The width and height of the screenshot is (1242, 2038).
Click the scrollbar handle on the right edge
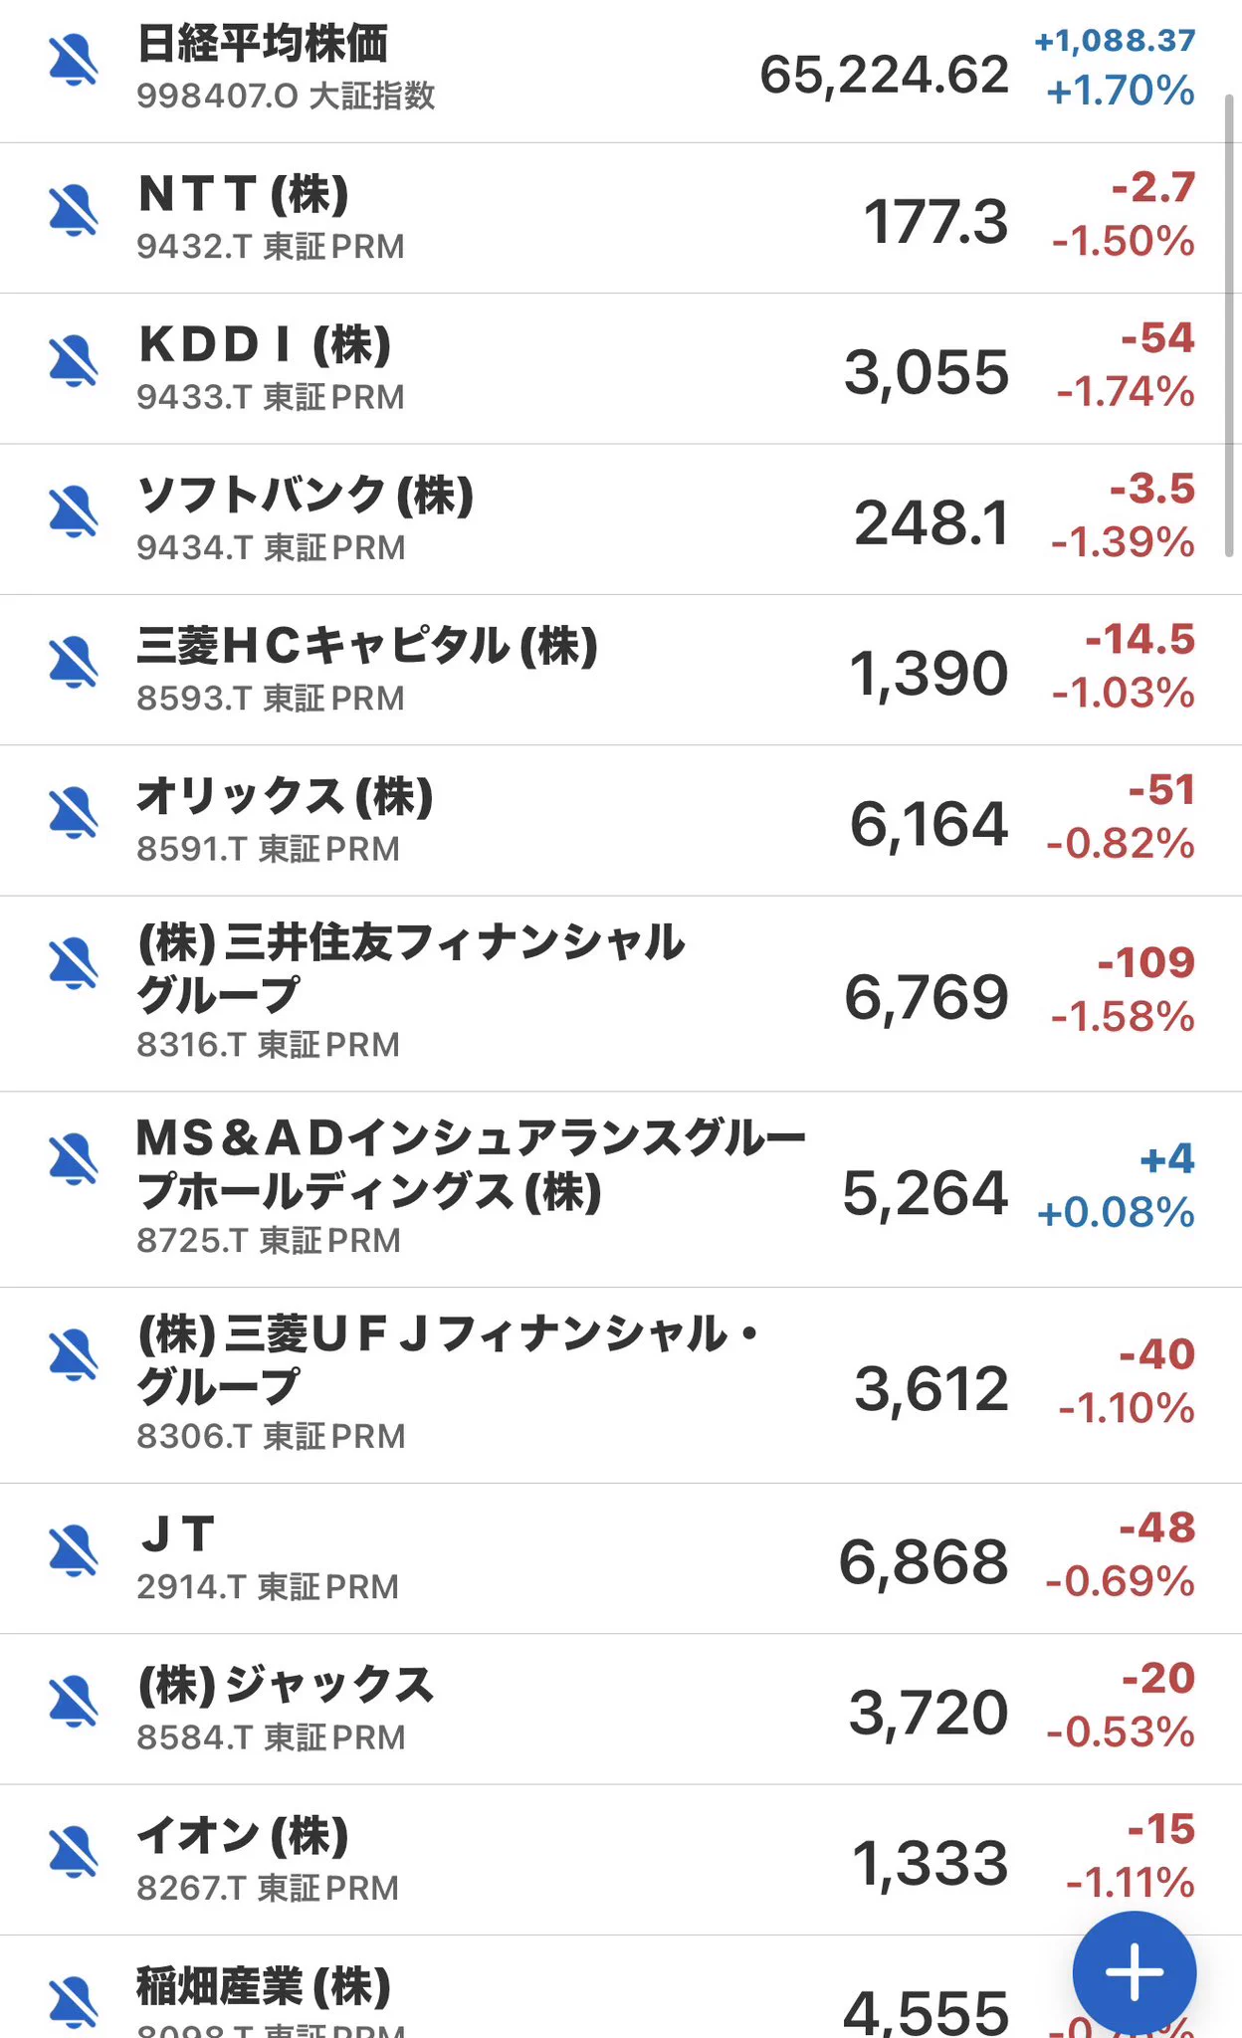tap(1230, 325)
